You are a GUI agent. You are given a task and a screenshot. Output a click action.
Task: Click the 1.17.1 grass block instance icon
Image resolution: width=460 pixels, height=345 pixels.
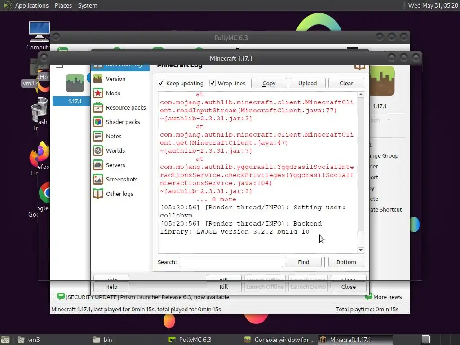(75, 83)
